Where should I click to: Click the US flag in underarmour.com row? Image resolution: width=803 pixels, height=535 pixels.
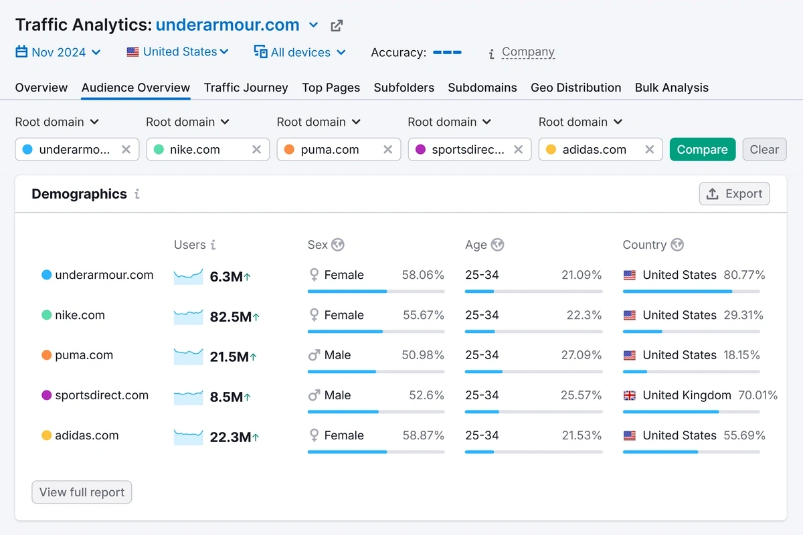630,275
